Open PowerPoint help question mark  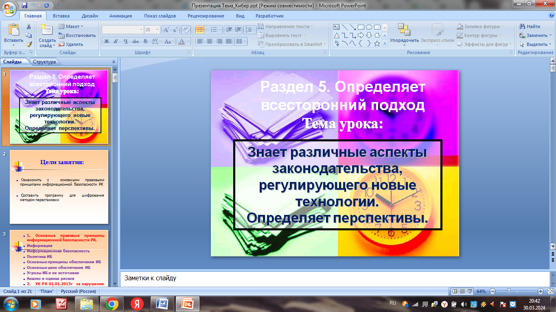552,15
